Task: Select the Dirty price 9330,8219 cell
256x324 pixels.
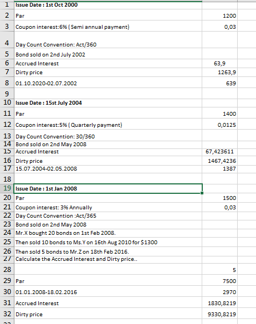Action: tap(219, 313)
